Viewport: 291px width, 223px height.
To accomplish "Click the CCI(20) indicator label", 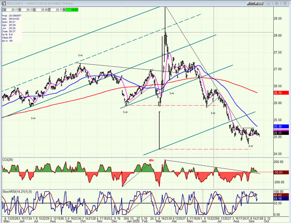I will tap(7, 160).
